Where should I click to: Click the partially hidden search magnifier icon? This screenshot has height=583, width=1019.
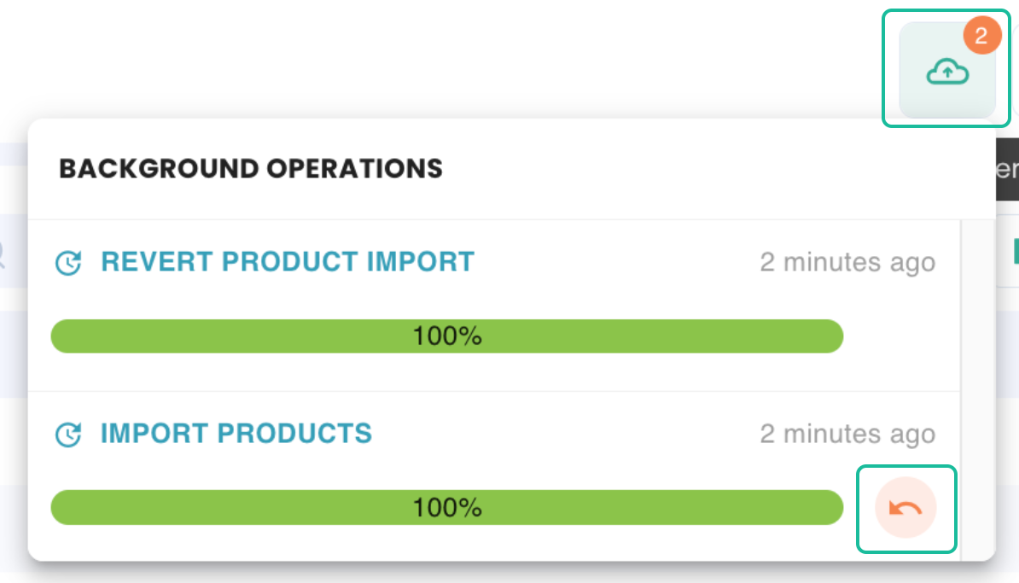point(3,254)
